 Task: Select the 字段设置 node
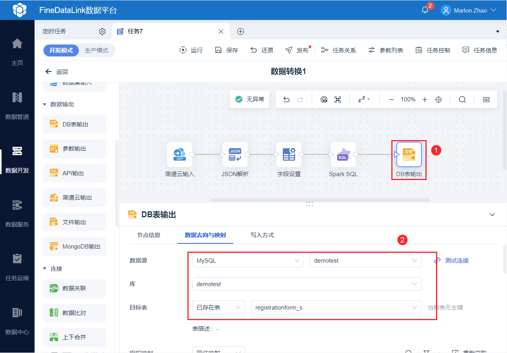click(x=289, y=155)
